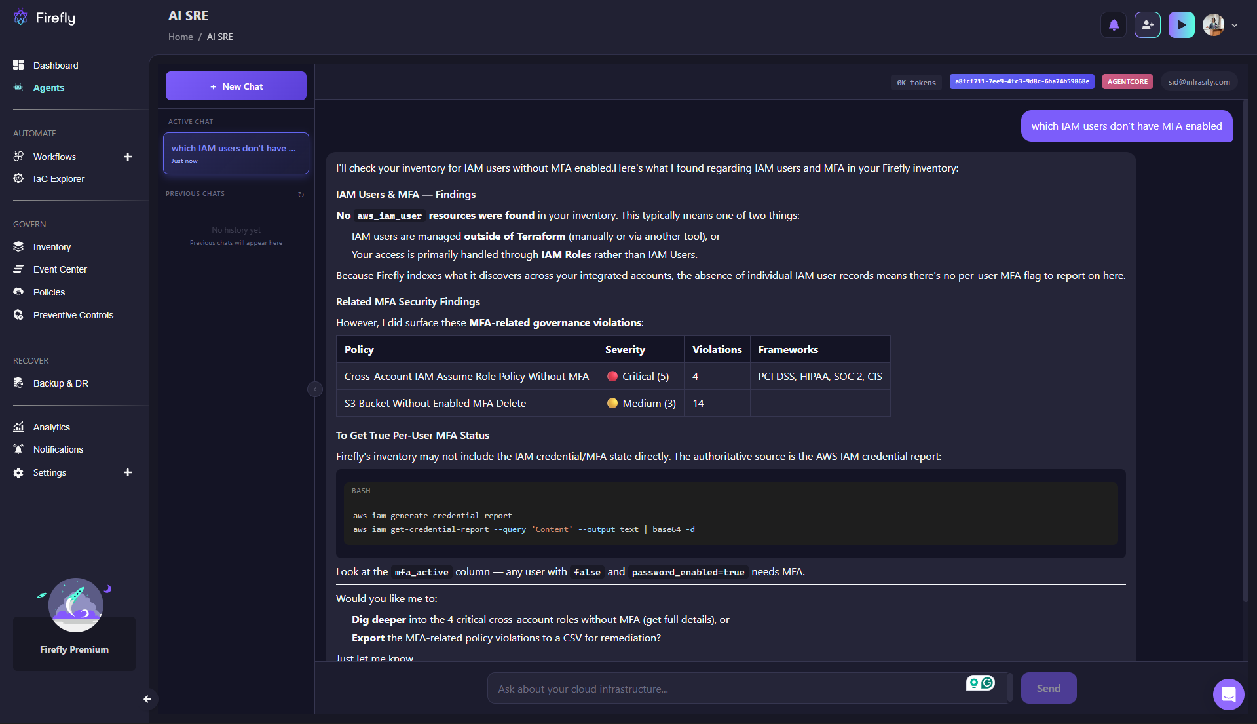
Task: Expand the user account dropdown chevron
Action: 1235,25
